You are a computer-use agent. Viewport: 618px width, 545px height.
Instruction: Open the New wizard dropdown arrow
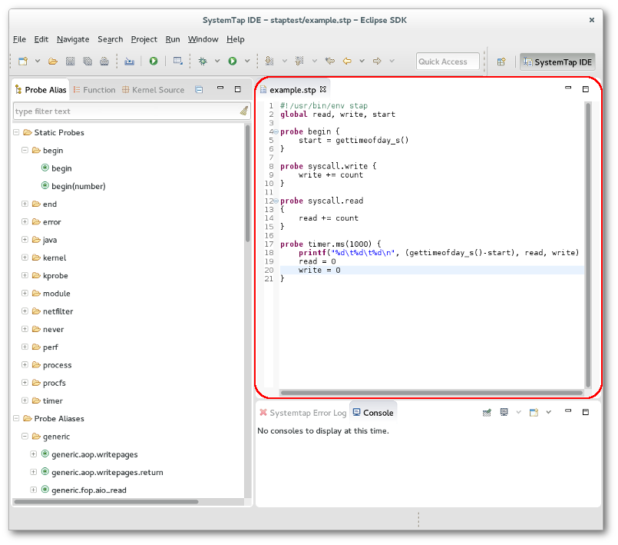(x=38, y=61)
